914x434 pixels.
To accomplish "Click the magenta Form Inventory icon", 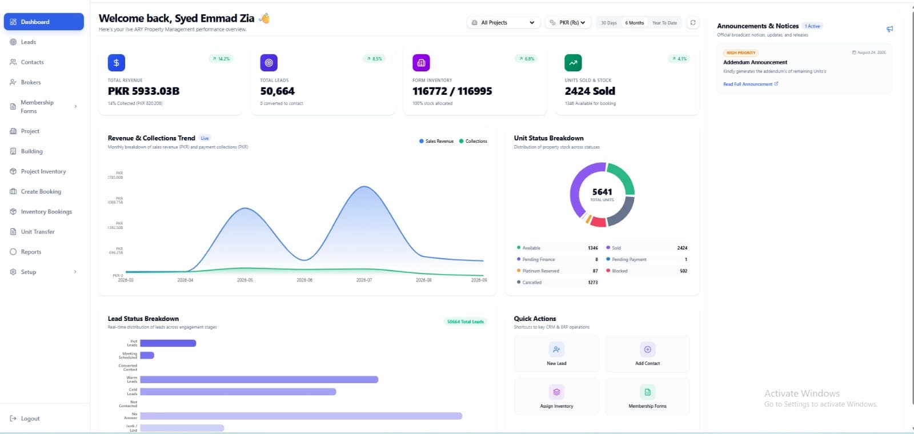I will (x=421, y=63).
